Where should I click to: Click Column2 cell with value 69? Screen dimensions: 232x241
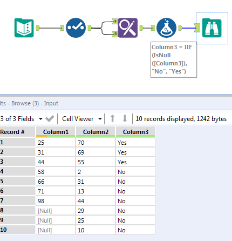coord(95,152)
